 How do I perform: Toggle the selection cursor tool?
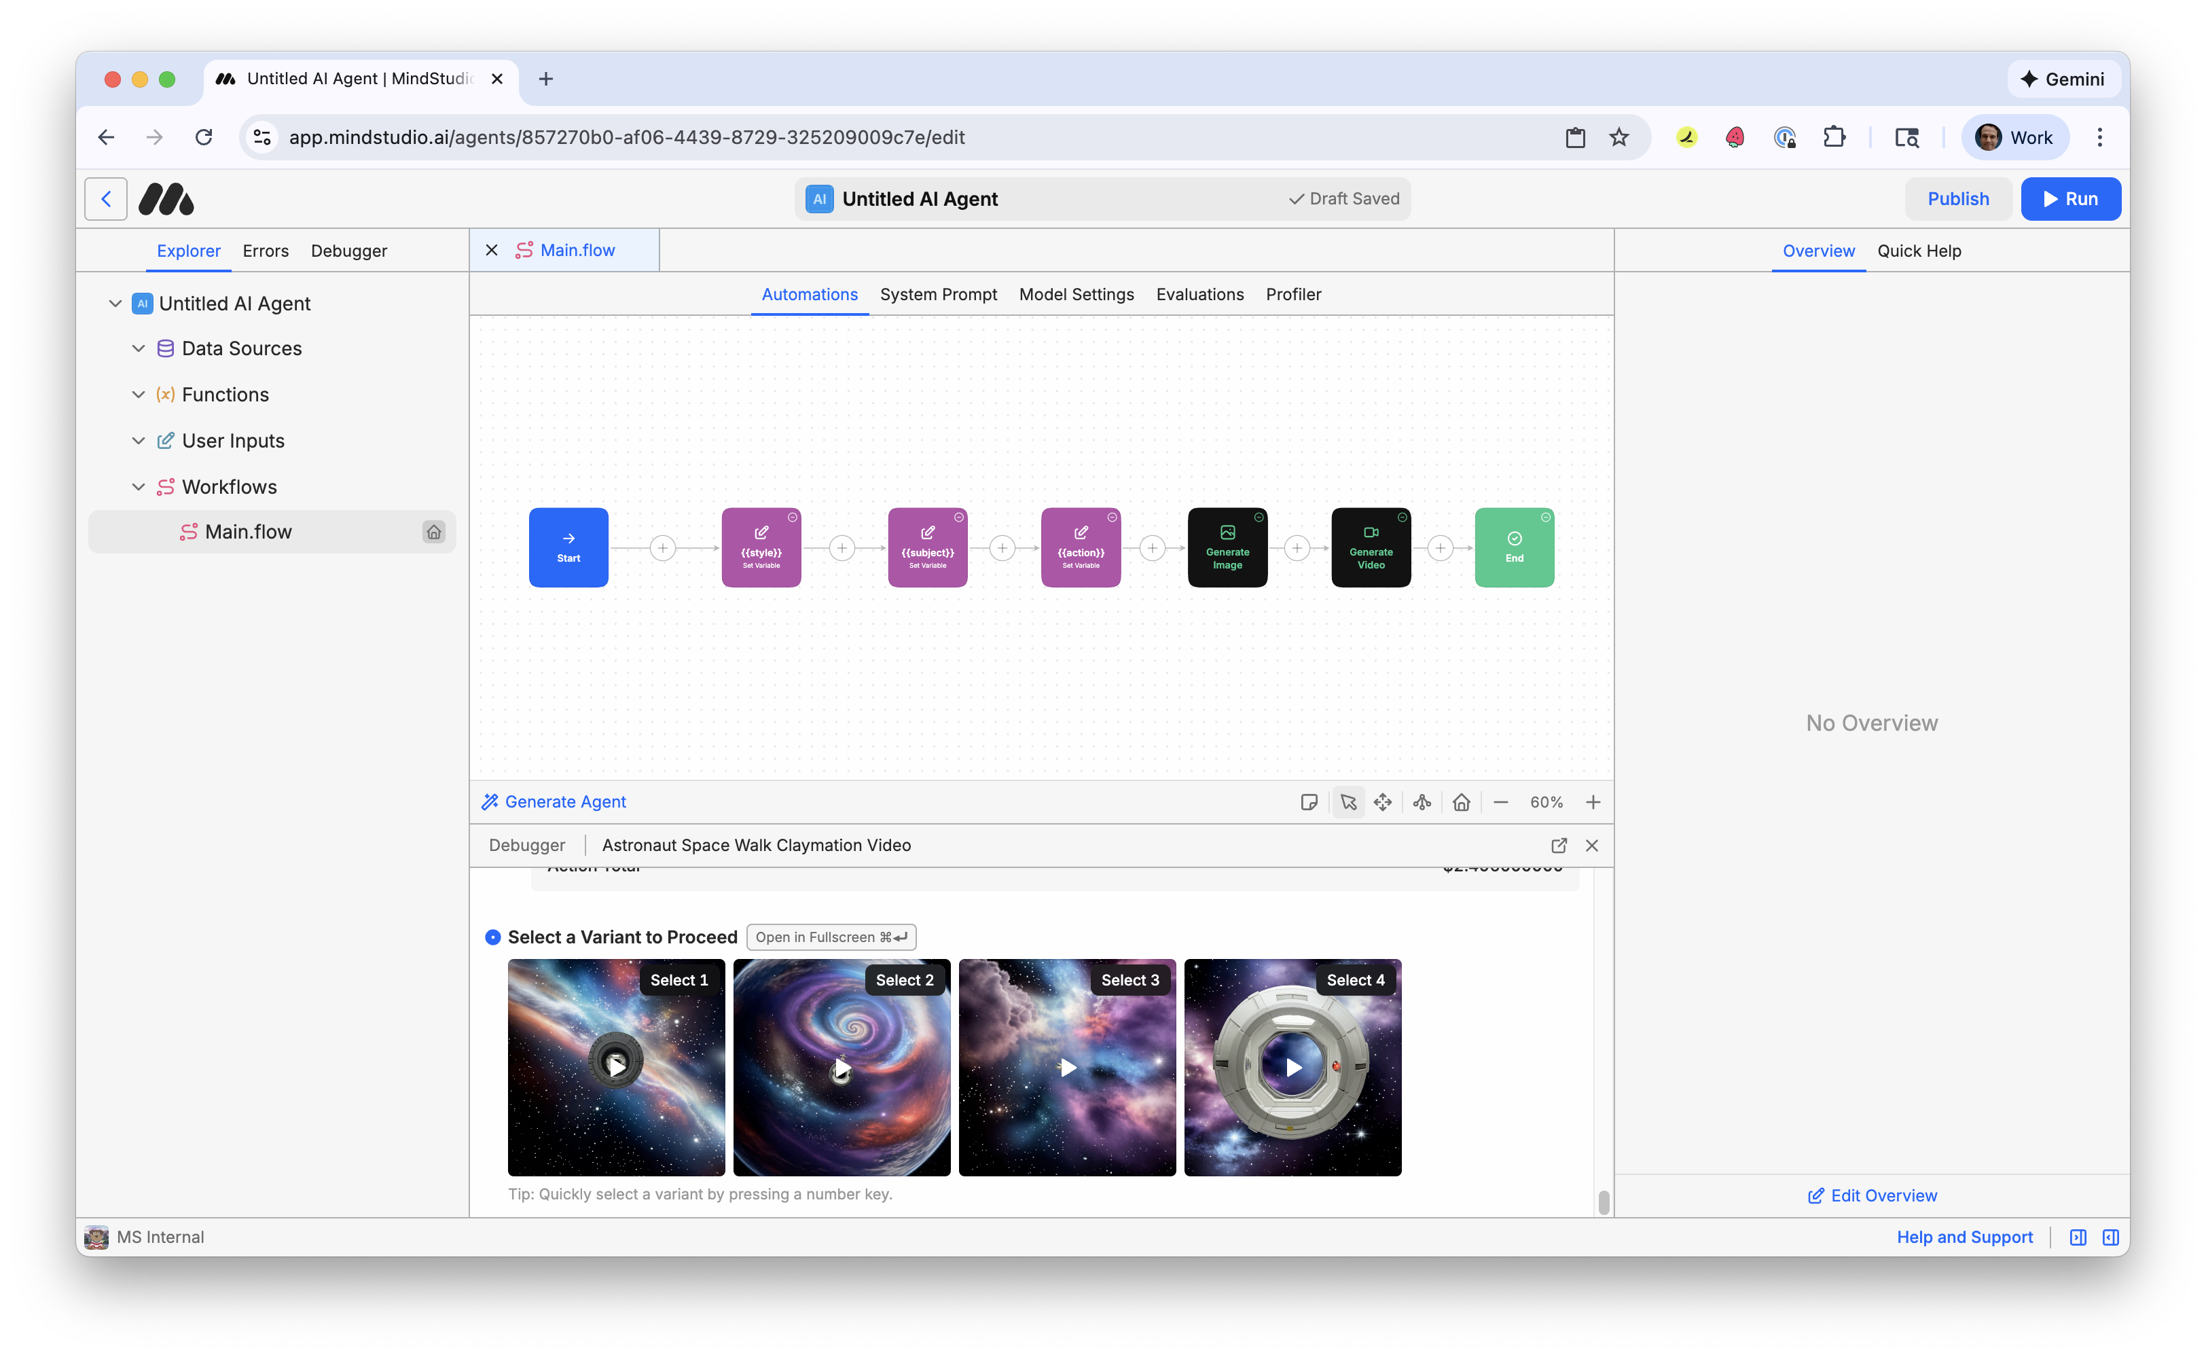coord(1348,801)
